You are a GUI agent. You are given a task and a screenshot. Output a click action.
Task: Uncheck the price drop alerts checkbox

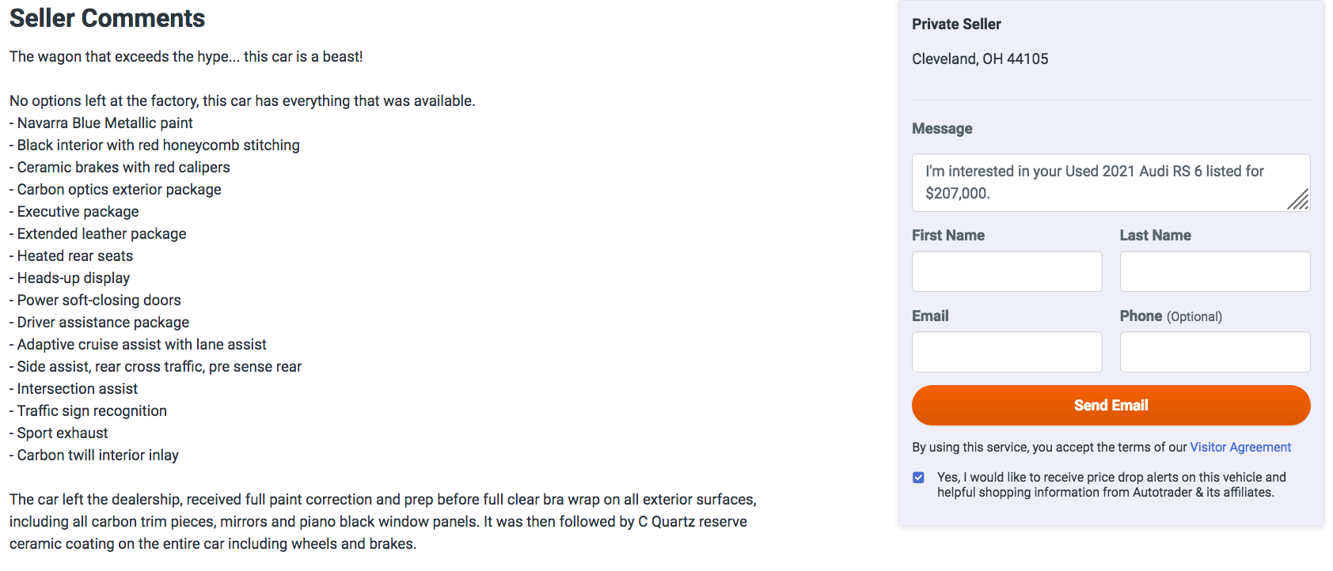click(x=918, y=478)
